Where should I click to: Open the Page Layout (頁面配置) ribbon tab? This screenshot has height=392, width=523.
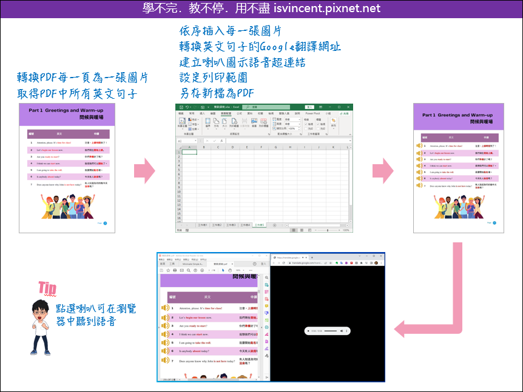click(x=226, y=113)
